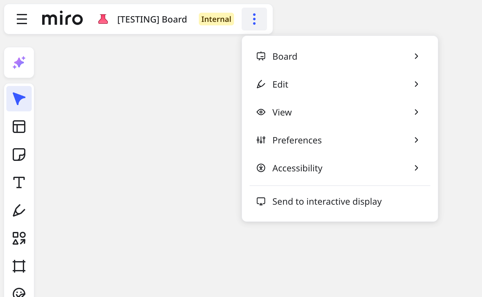
Task: Close the three-dots board menu
Action: (254, 19)
